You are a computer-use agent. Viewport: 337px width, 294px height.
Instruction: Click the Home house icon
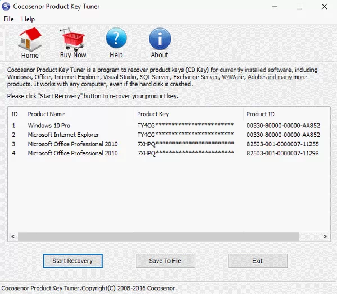[30, 40]
